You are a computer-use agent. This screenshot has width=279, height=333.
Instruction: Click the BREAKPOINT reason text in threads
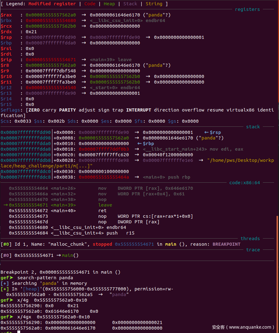click(226, 244)
